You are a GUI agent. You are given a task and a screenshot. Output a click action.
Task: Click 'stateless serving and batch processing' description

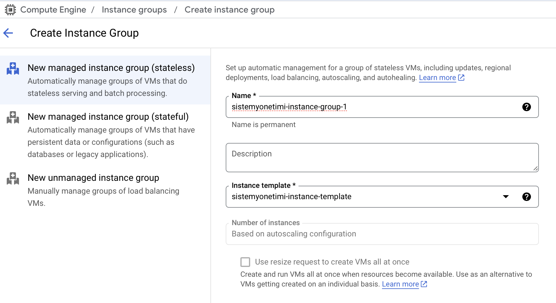coord(97,93)
